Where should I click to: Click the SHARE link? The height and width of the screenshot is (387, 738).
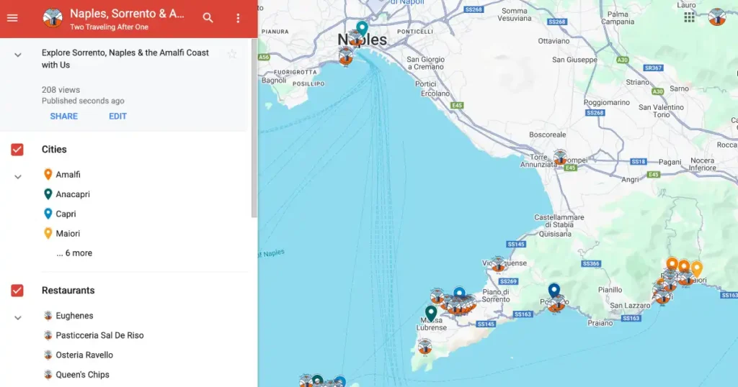pyautogui.click(x=63, y=117)
